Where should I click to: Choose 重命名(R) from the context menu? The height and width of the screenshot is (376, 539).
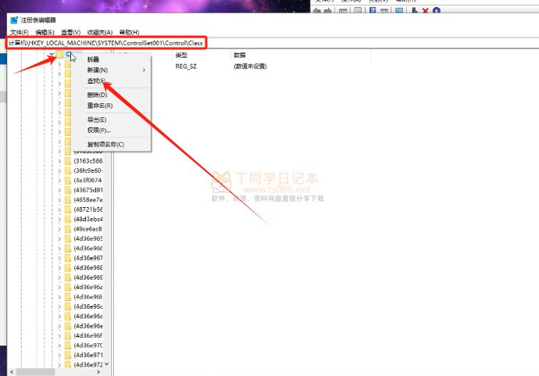[x=112, y=106]
